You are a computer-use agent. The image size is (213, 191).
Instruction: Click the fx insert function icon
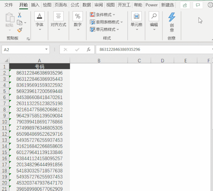point(89,50)
